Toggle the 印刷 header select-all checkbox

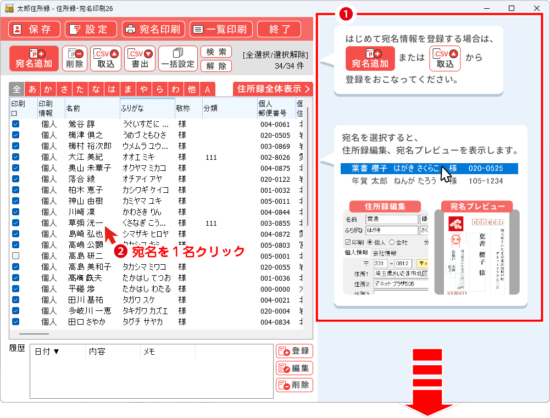14,113
